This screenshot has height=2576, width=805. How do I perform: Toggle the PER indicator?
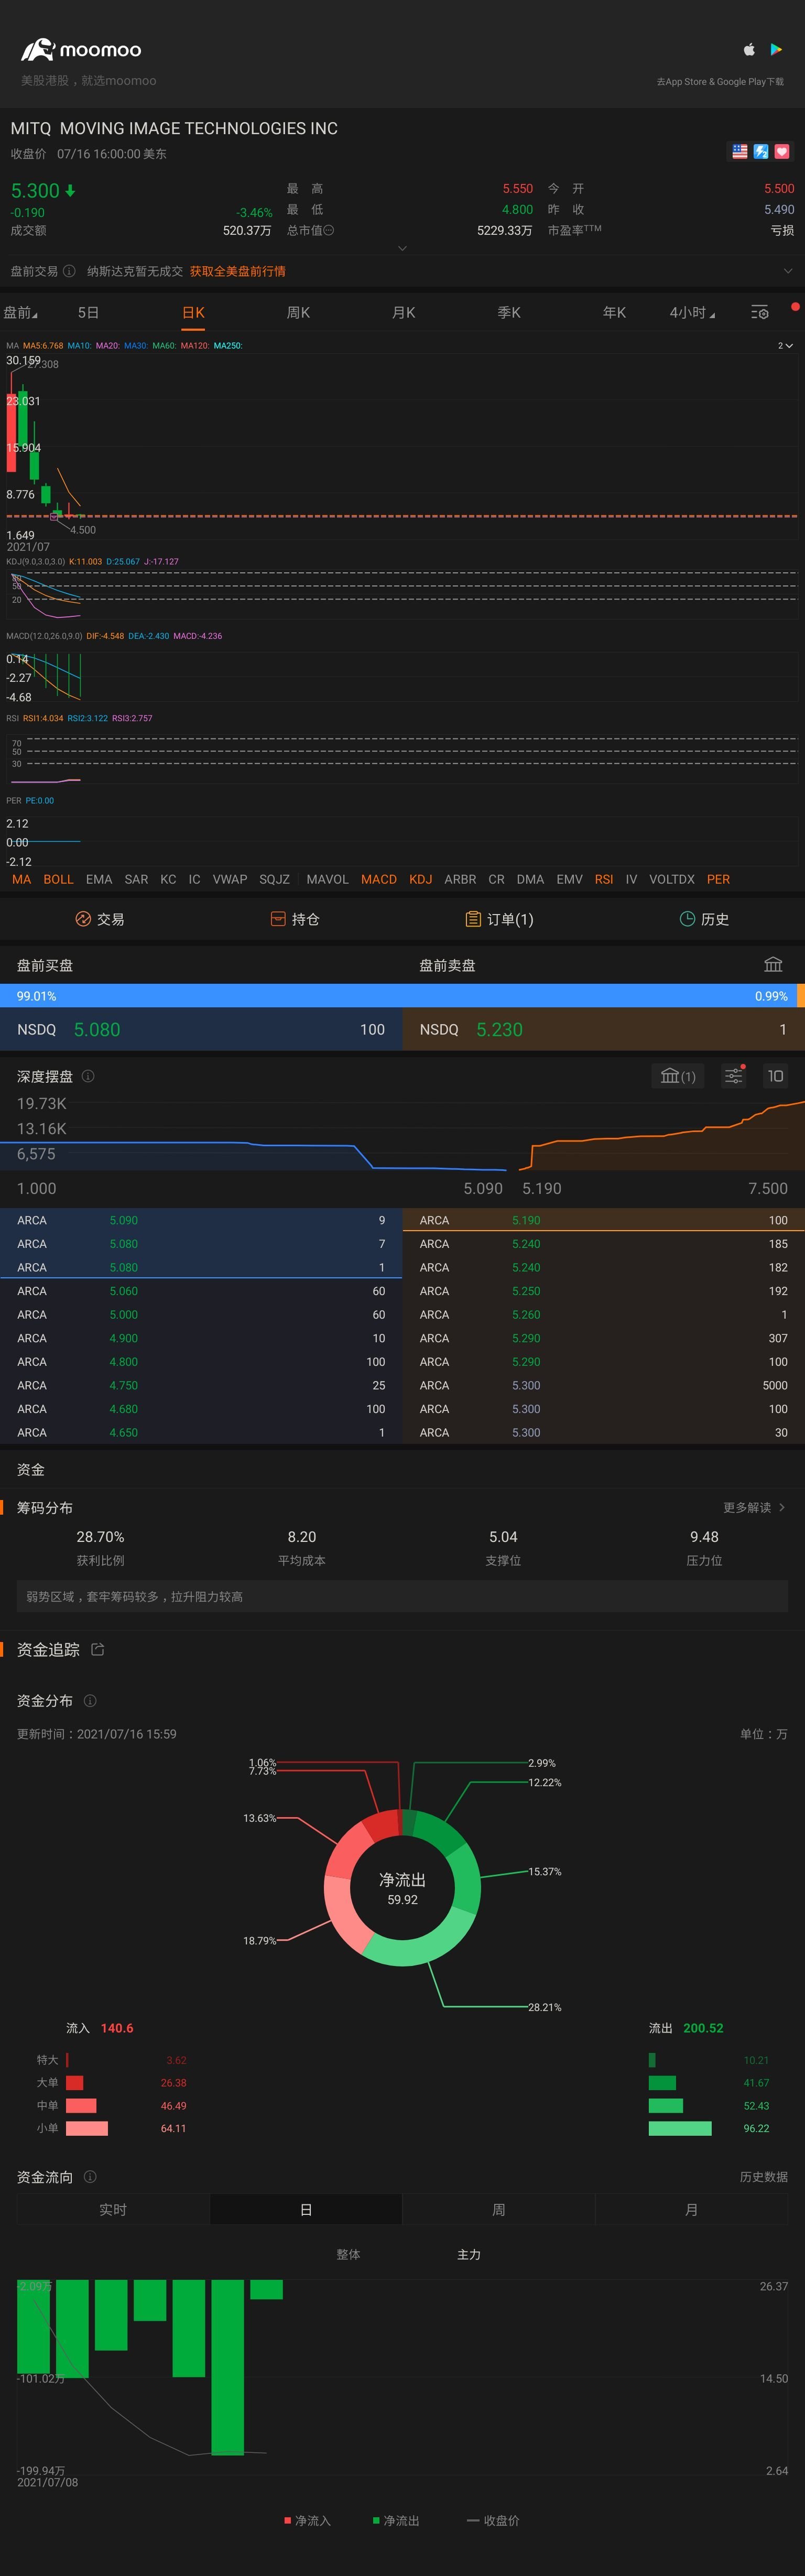click(718, 879)
